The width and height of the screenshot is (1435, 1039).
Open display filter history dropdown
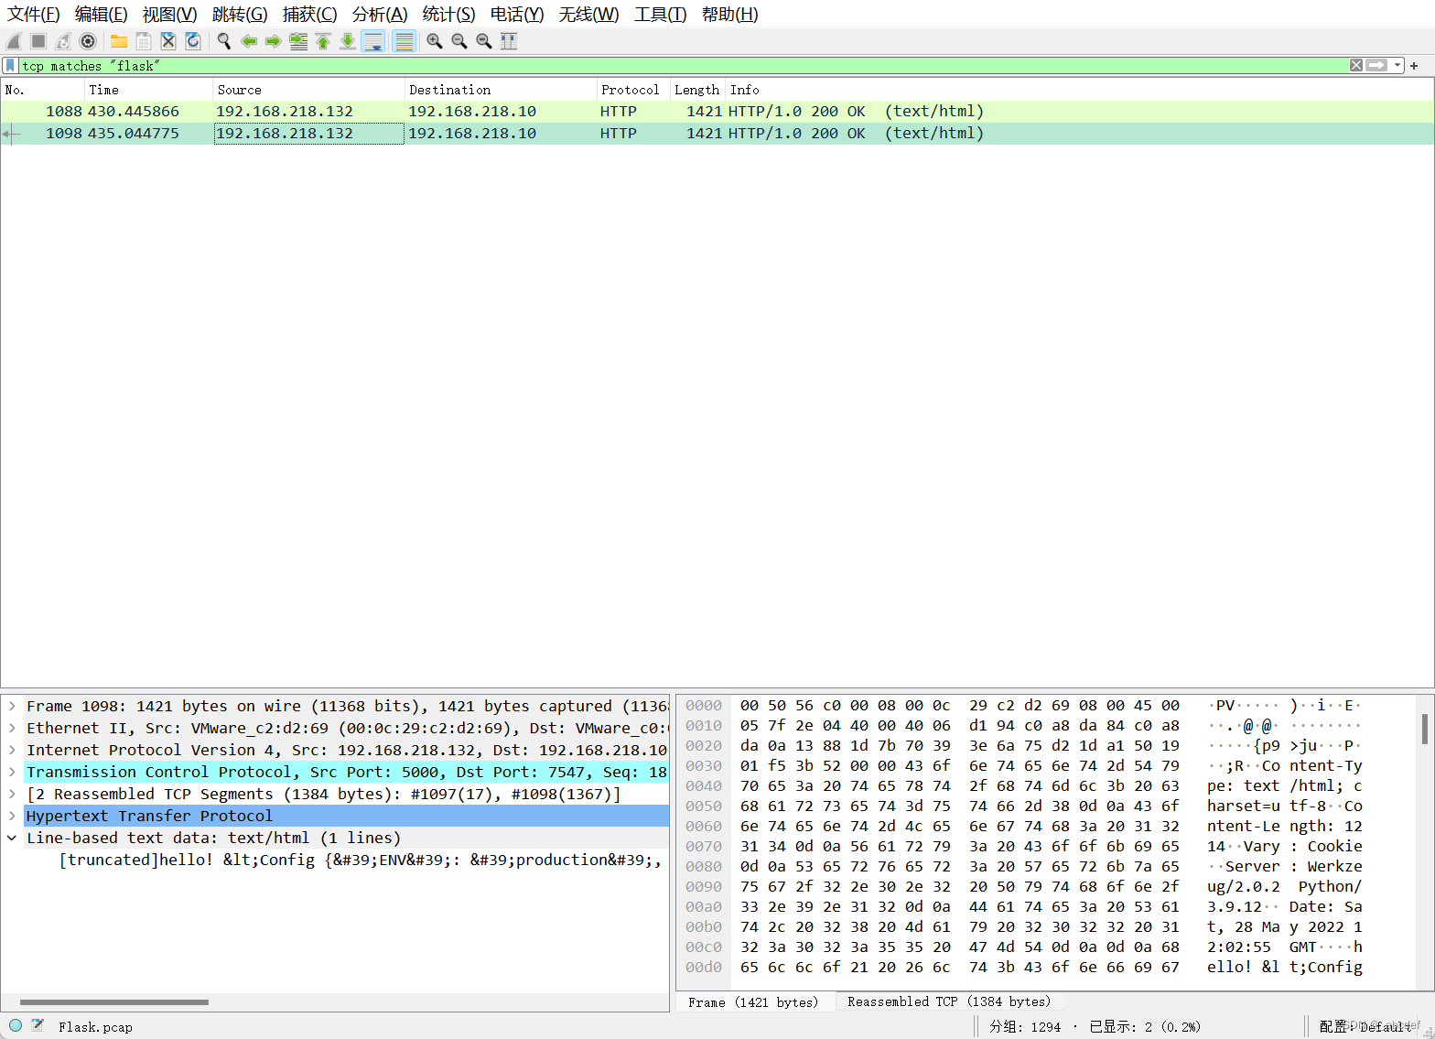pyautogui.click(x=1397, y=66)
